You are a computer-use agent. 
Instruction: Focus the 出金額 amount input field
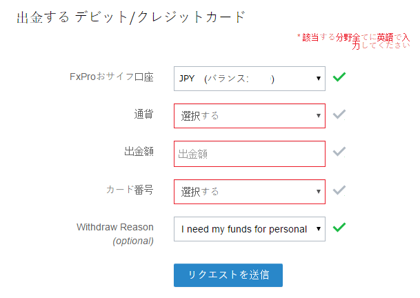[x=250, y=154]
